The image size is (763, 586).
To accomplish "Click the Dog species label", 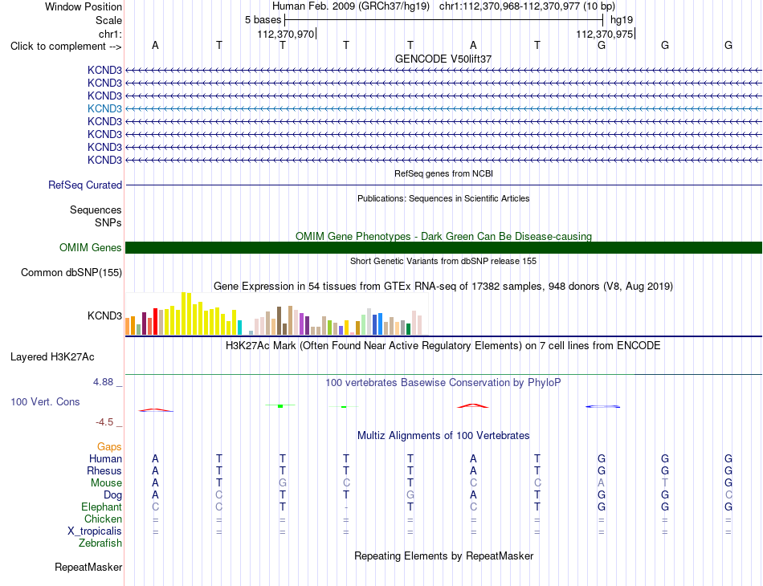I will 113,495.
